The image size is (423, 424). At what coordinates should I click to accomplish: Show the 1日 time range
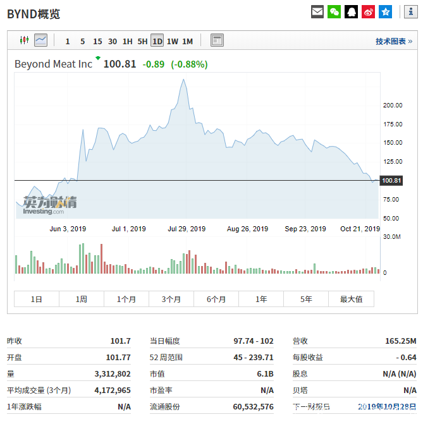coord(37,299)
